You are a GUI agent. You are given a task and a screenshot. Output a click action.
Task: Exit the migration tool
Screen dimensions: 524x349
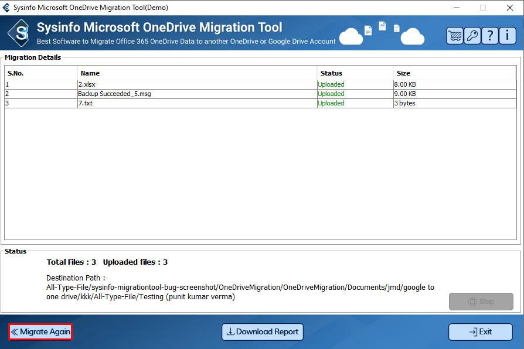point(480,332)
